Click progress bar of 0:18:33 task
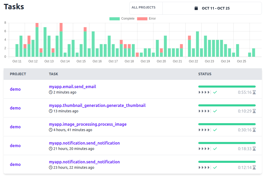Image resolution: width=266 pixels, height=177 pixels. pos(227,143)
